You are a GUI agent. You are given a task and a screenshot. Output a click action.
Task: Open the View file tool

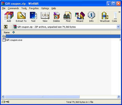click(45, 17)
